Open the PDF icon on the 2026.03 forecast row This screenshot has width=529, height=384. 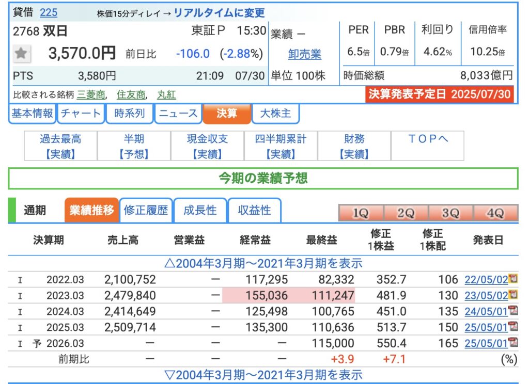point(513,342)
